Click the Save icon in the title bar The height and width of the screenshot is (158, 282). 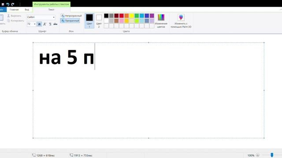pos(3,4)
